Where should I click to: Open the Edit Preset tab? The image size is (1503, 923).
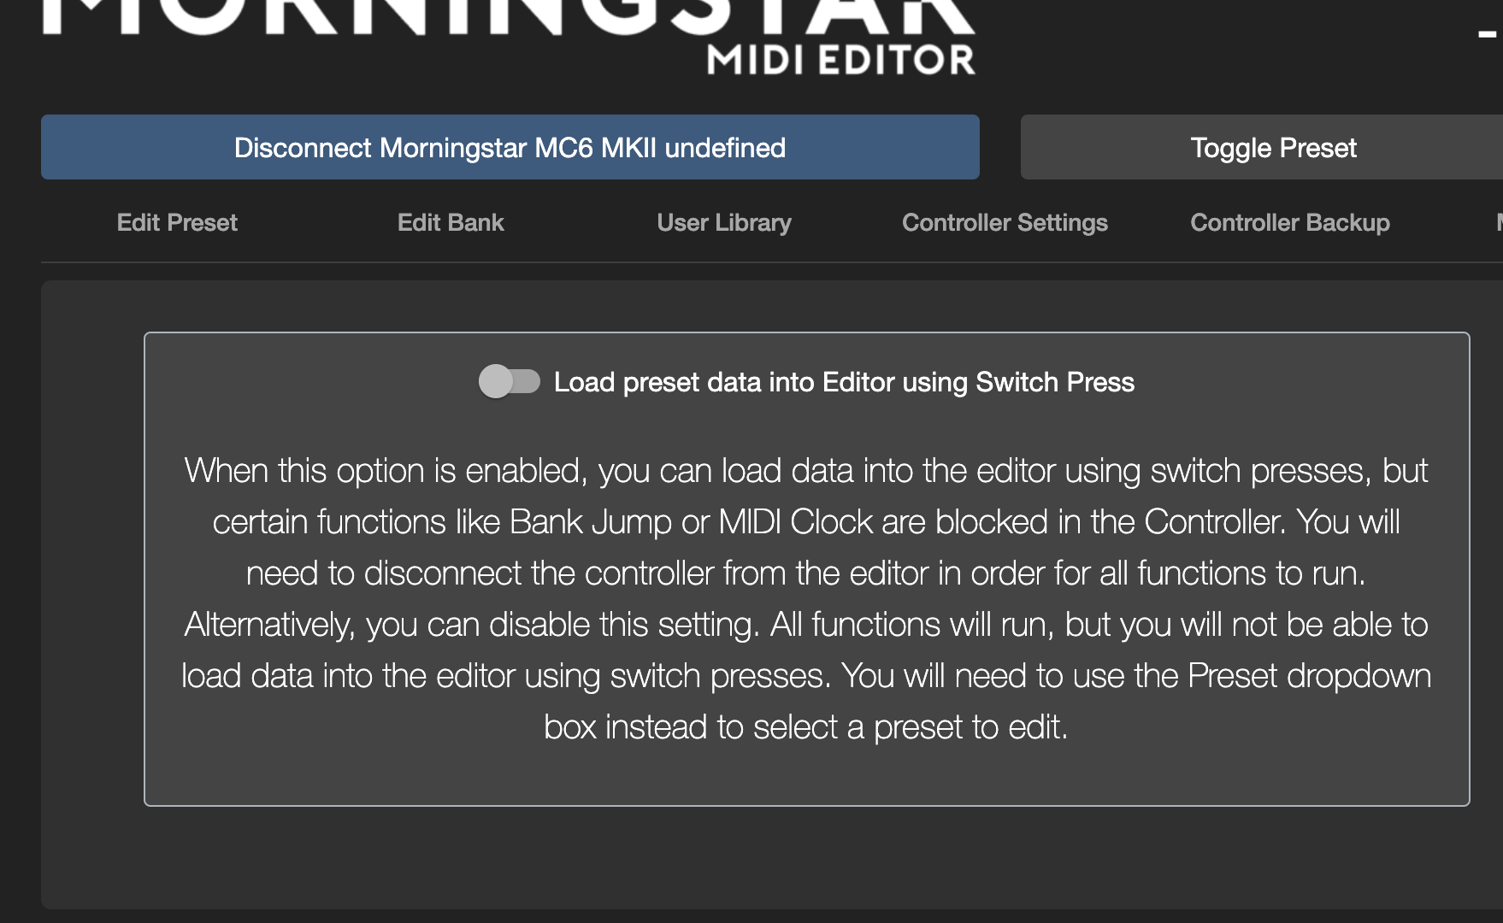pyautogui.click(x=177, y=223)
